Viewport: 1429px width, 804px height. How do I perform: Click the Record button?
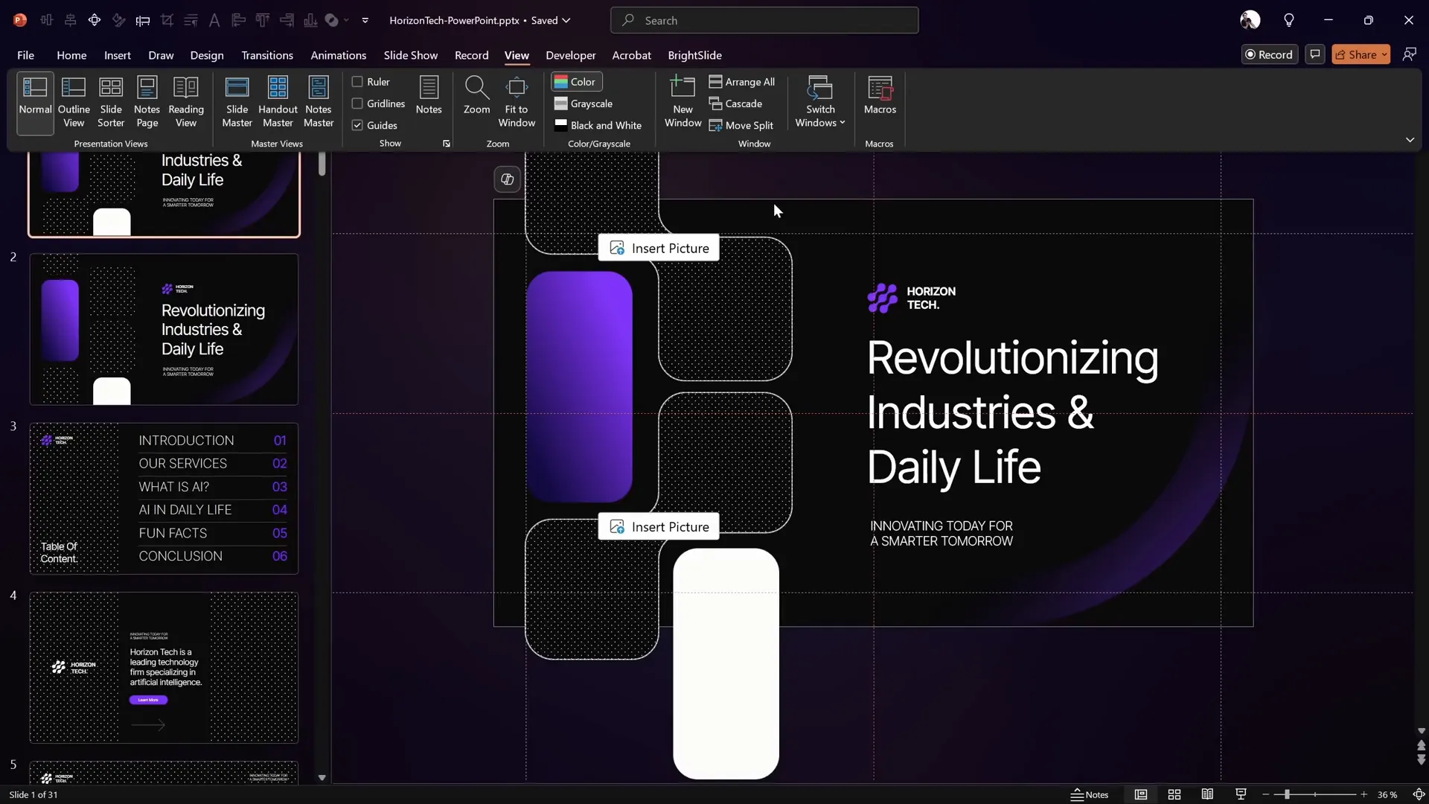pyautogui.click(x=1270, y=54)
